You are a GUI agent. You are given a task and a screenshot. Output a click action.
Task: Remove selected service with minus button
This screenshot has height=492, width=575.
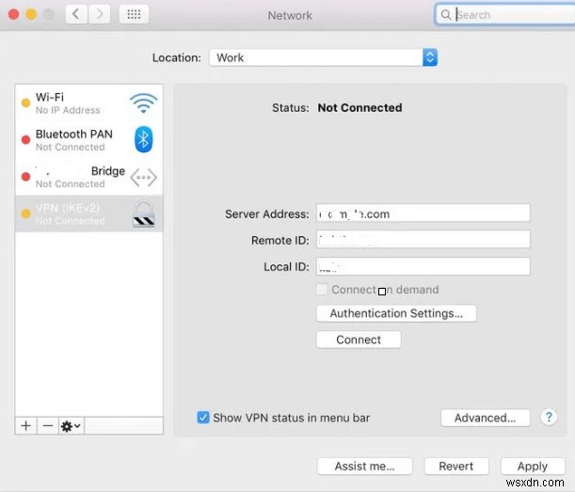(x=48, y=426)
